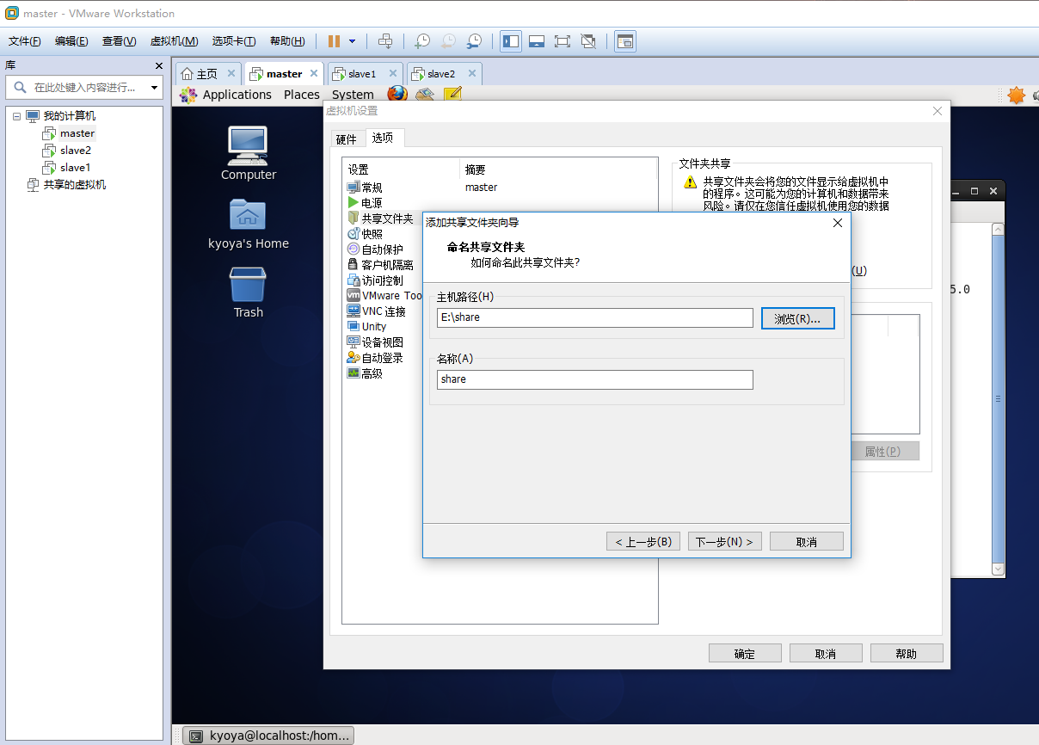Click 确定 in the VM settings dialog
Screen dimensions: 1039x745
coord(745,653)
